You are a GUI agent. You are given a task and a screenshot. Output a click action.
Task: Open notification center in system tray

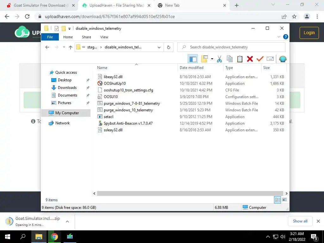point(314,237)
